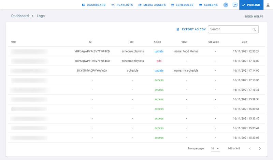Click the Export as CSV file icon
Screen dimensions: 273x160
[178, 29]
